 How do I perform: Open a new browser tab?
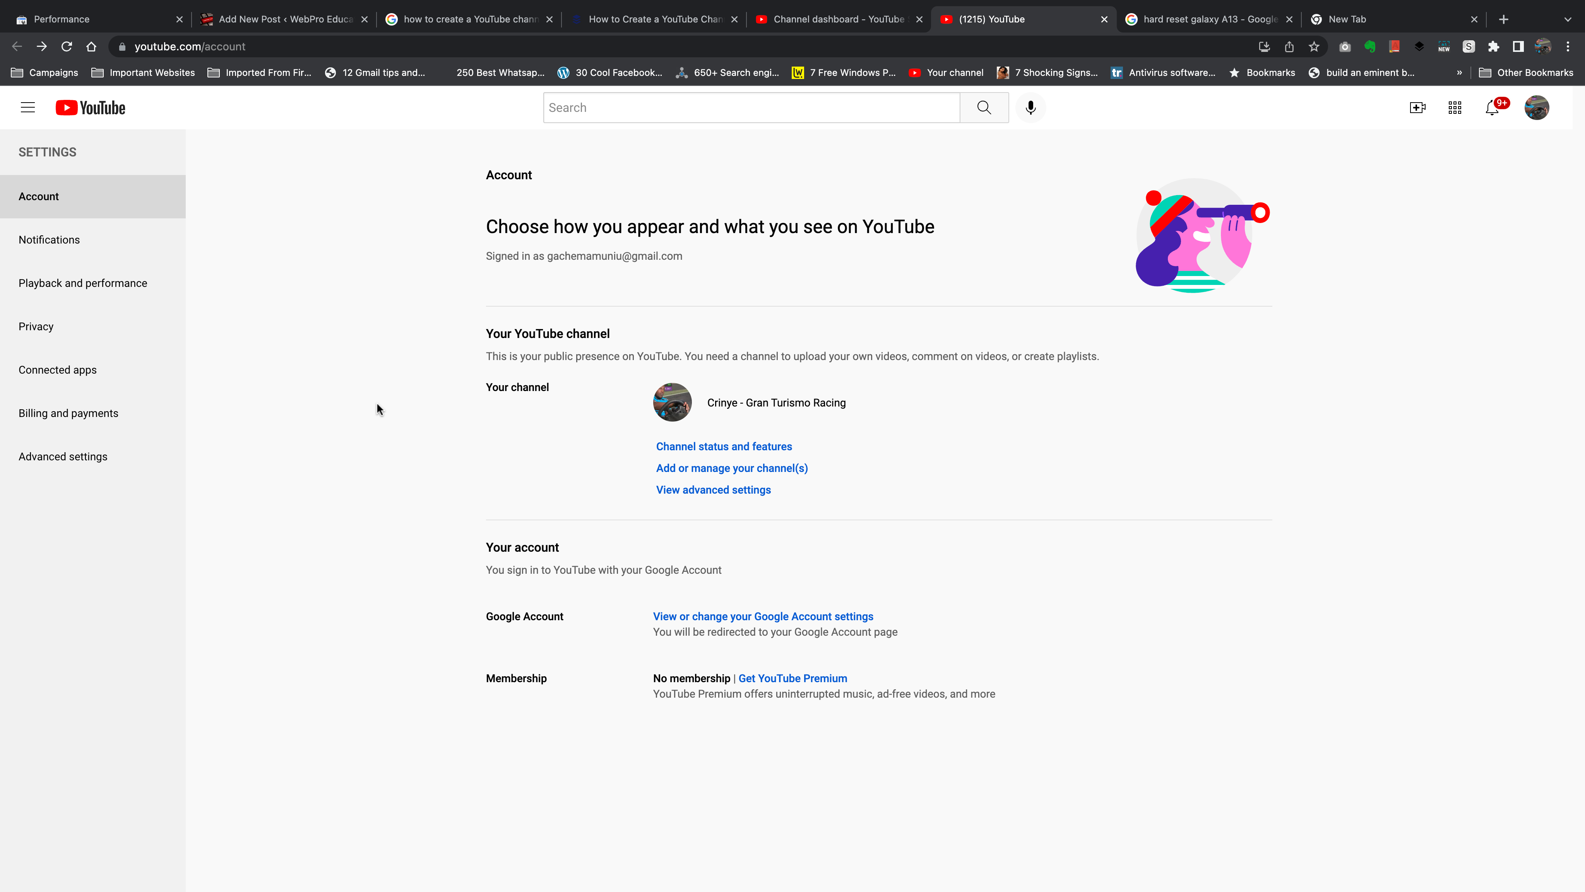[1503, 20]
